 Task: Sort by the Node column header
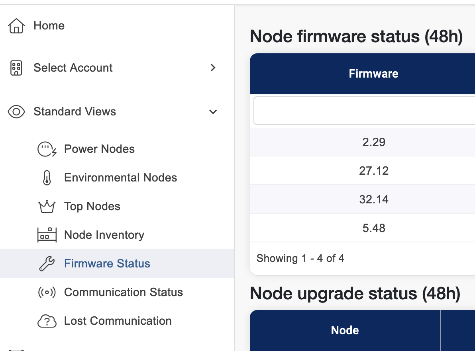(345, 330)
